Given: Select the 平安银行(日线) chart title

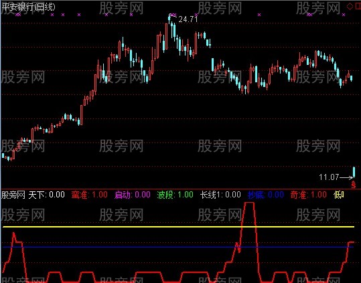Looking at the screenshot, I should [28, 7].
